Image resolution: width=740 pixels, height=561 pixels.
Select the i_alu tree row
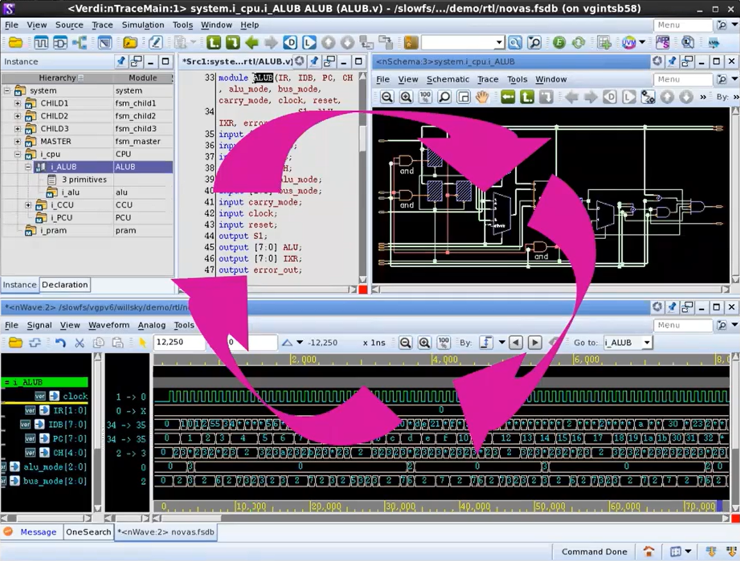[87, 192]
